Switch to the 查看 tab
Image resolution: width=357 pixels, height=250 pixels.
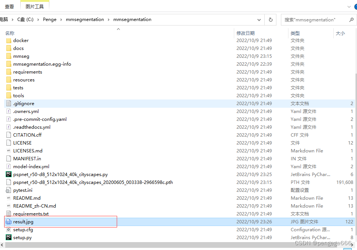pos(10,6)
